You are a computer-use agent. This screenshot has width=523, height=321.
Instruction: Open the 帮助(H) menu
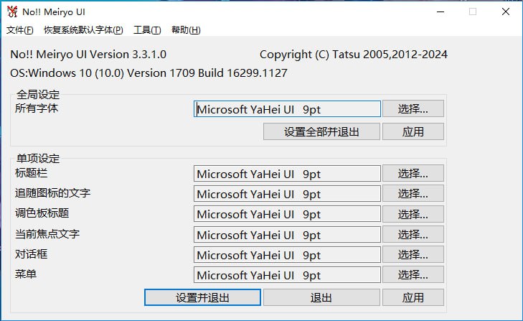(x=186, y=30)
